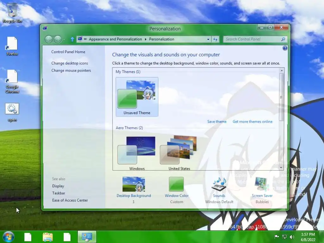Viewport: 324px width, 243px height.
Task: Open File Explorer from the taskbar
Action: (47, 237)
